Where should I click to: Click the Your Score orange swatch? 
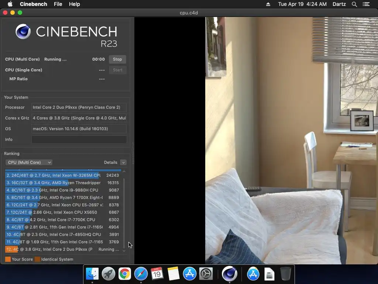(x=8, y=259)
